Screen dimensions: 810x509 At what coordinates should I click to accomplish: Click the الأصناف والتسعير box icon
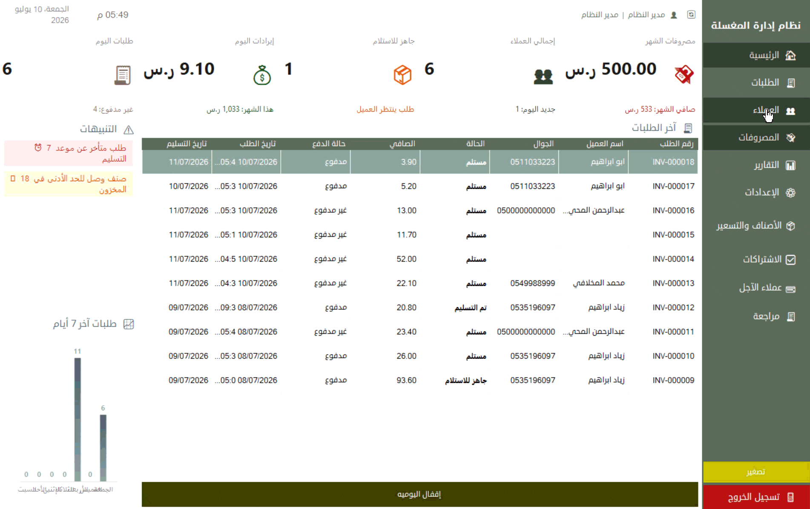click(x=790, y=226)
